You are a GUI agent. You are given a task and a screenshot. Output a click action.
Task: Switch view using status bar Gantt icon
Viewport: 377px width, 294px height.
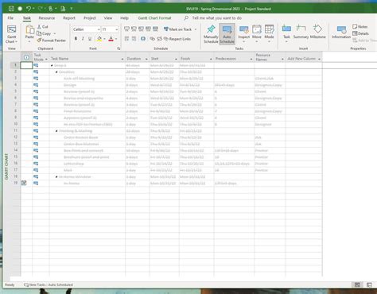pos(357,284)
